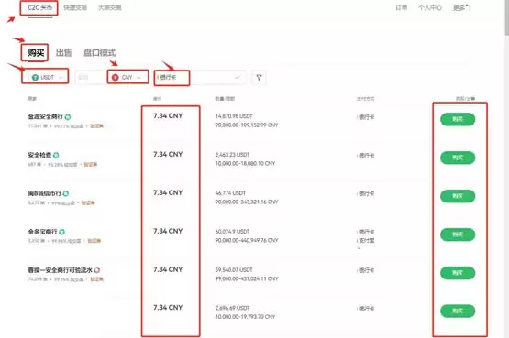The image size is (509, 338).
Task: Select the 出售 tab
Action: tap(63, 52)
